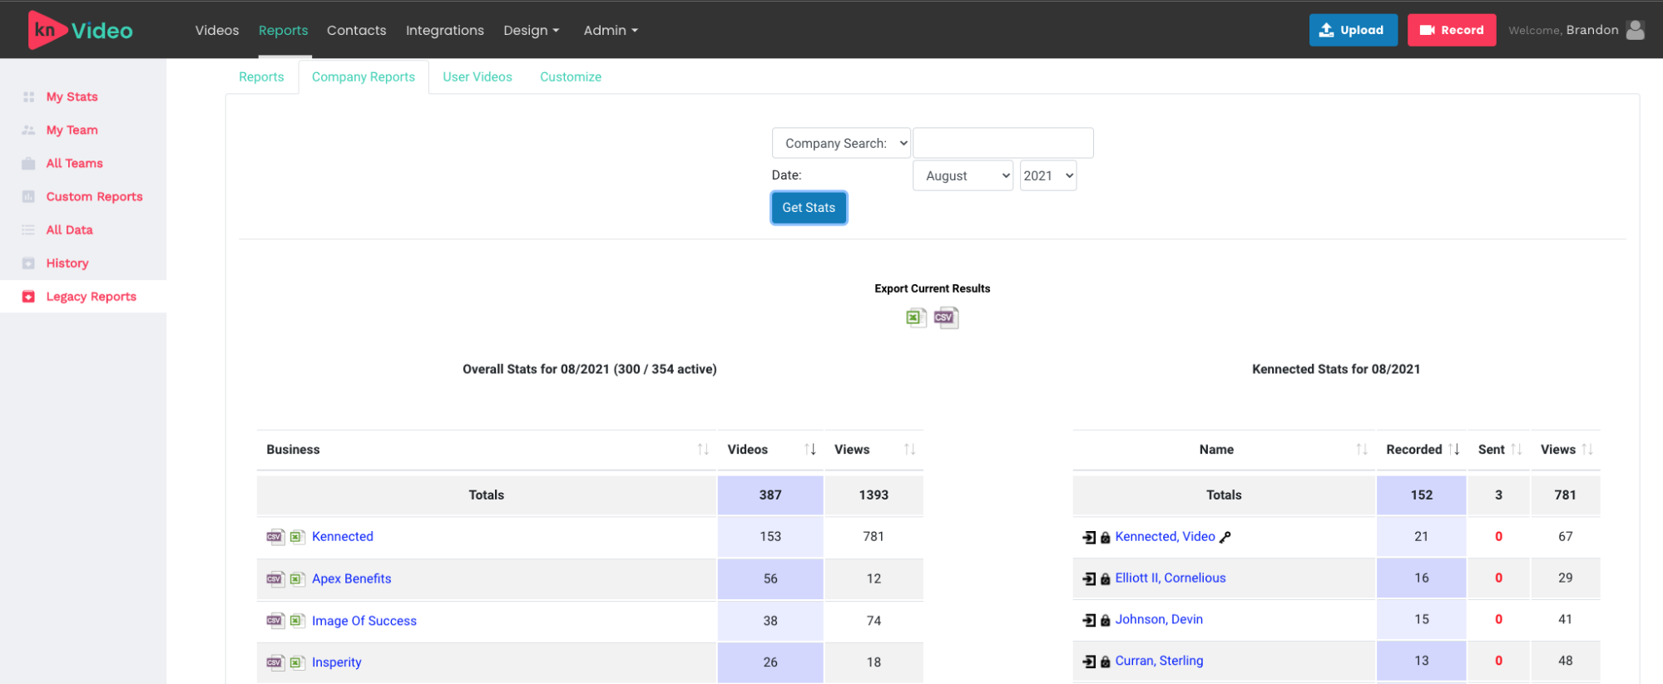This screenshot has height=684, width=1663.
Task: Download Image Of Success CSV report
Action: pos(275,621)
